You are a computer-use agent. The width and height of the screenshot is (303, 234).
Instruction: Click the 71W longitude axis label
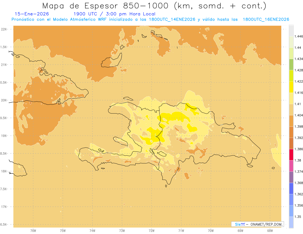pos(181,231)
